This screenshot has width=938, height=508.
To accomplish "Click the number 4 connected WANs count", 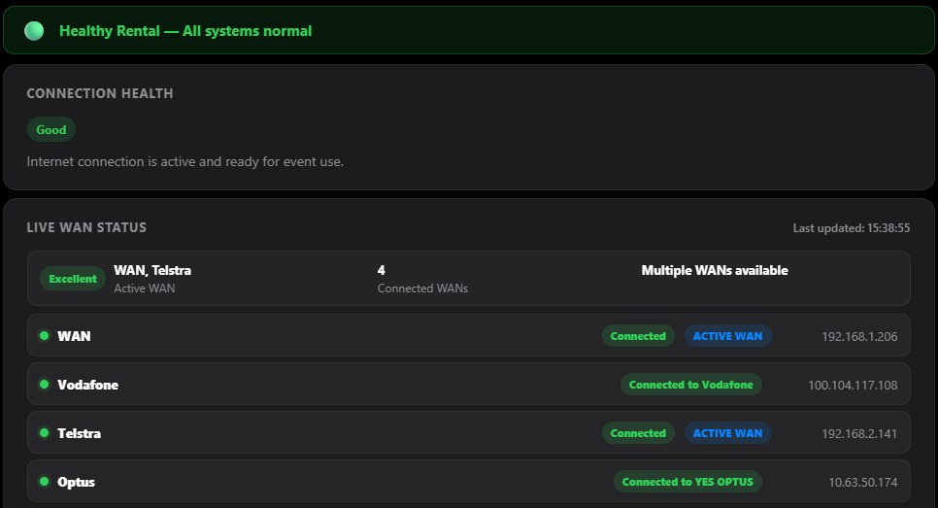I will tap(381, 270).
